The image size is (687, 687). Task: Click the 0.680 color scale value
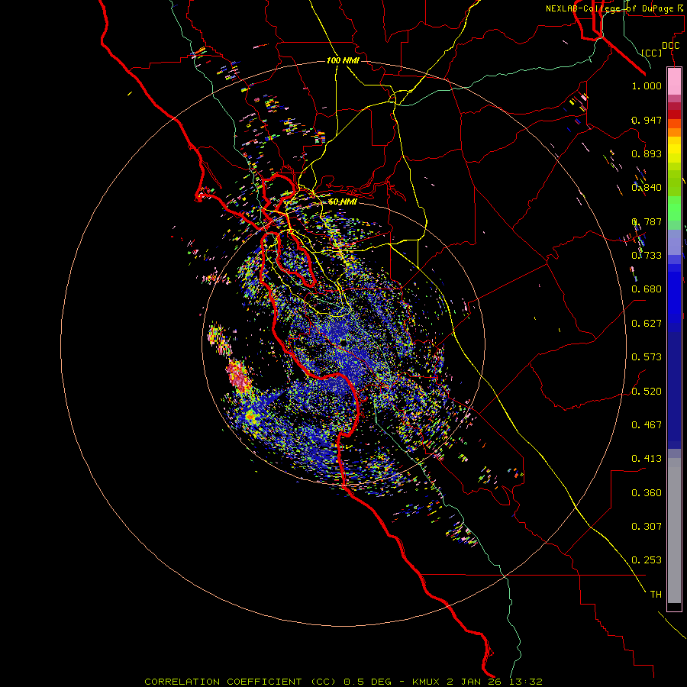tap(647, 289)
